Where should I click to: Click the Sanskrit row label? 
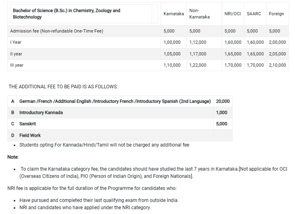[29, 124]
